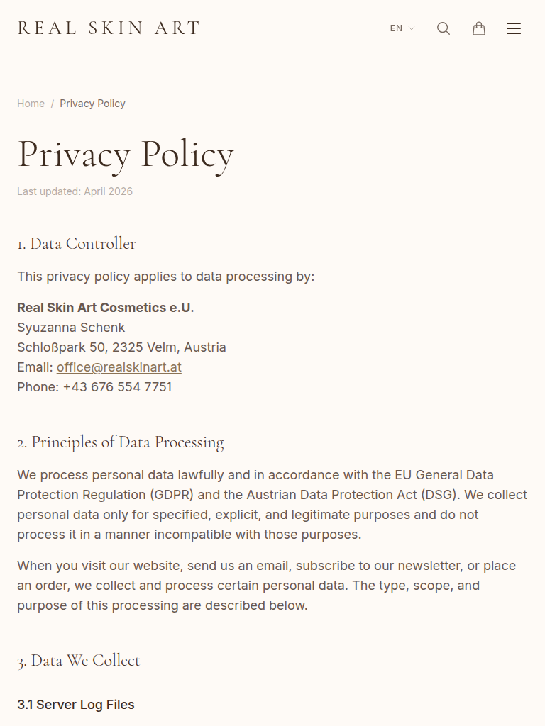Open the hamburger navigation menu
The width and height of the screenshot is (545, 726).
pyautogui.click(x=514, y=28)
